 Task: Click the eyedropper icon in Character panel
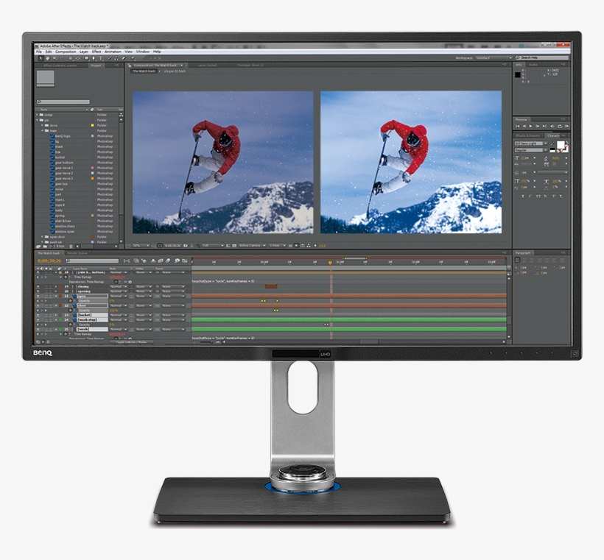[553, 143]
